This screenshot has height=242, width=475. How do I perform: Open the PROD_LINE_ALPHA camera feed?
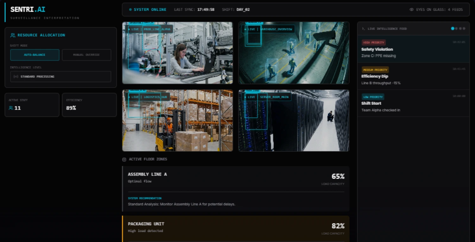click(x=177, y=53)
